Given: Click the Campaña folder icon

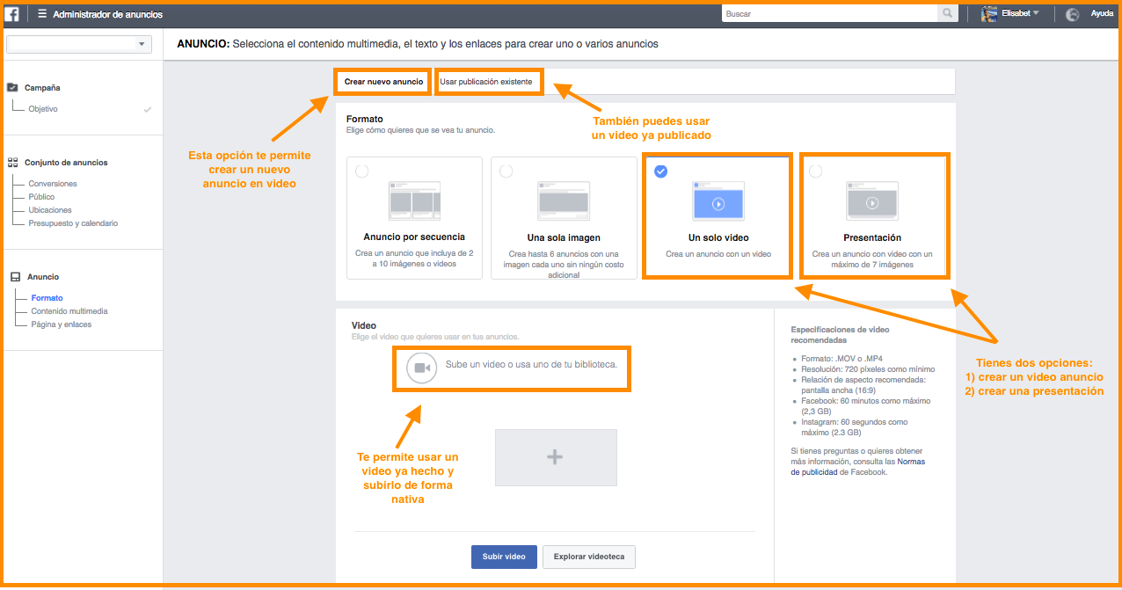Looking at the screenshot, I should (x=13, y=88).
